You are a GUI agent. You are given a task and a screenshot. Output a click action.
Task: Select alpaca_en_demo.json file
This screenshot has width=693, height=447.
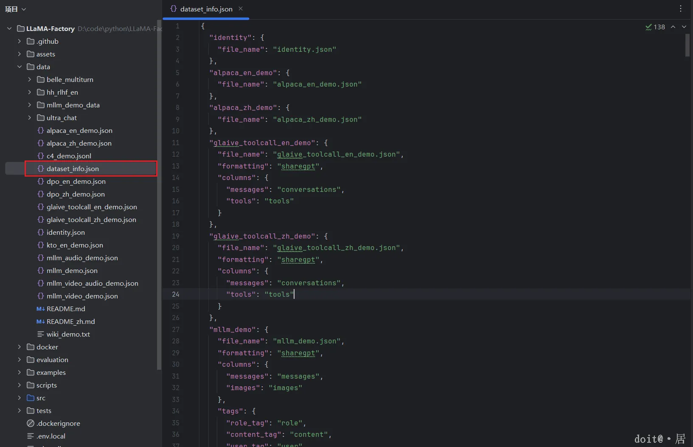point(79,131)
